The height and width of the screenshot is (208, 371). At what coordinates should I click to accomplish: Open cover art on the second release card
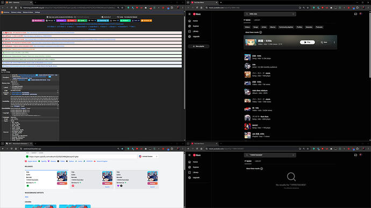point(107,176)
